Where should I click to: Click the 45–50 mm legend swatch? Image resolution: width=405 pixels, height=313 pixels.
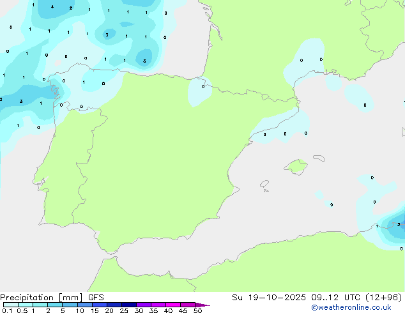188,305
